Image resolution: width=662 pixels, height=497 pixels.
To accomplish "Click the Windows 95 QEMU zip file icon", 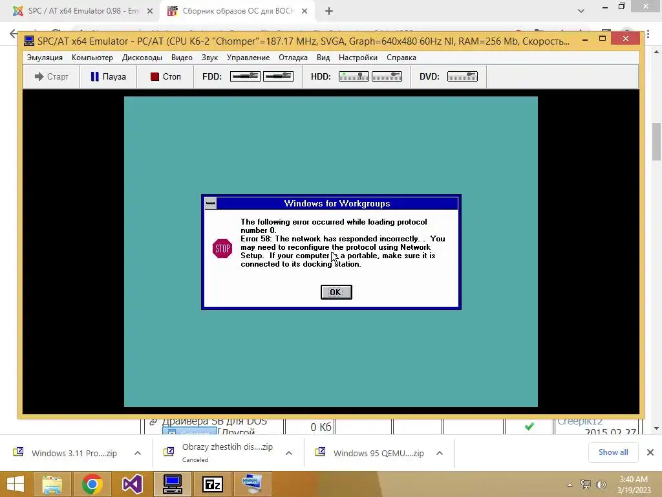I will pyautogui.click(x=320, y=452).
